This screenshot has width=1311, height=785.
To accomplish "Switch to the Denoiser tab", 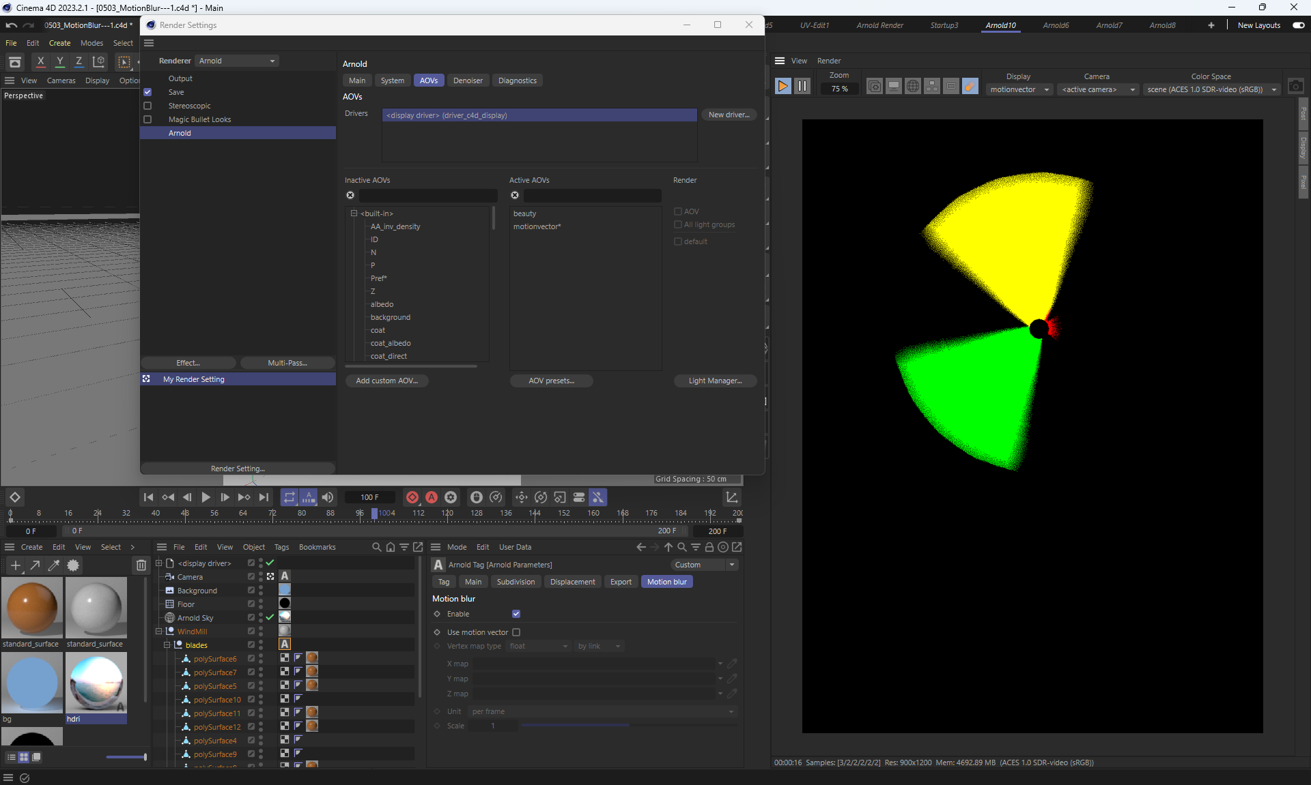I will 468,80.
